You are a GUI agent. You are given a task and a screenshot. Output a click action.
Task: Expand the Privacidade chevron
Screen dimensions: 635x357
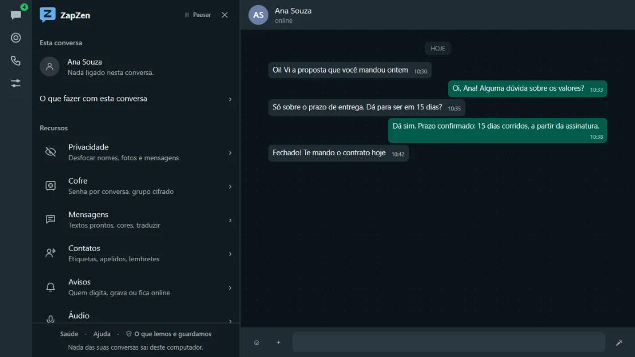(230, 153)
